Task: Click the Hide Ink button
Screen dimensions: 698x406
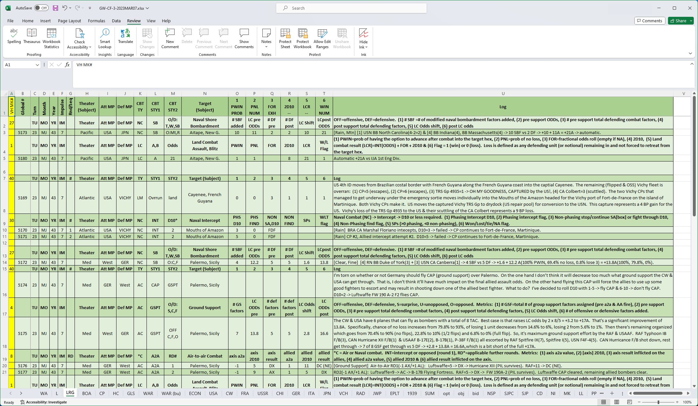Action: 363,38
